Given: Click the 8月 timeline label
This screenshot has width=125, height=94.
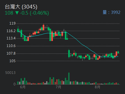Looking at the screenshot, I should (x=97, y=87).
